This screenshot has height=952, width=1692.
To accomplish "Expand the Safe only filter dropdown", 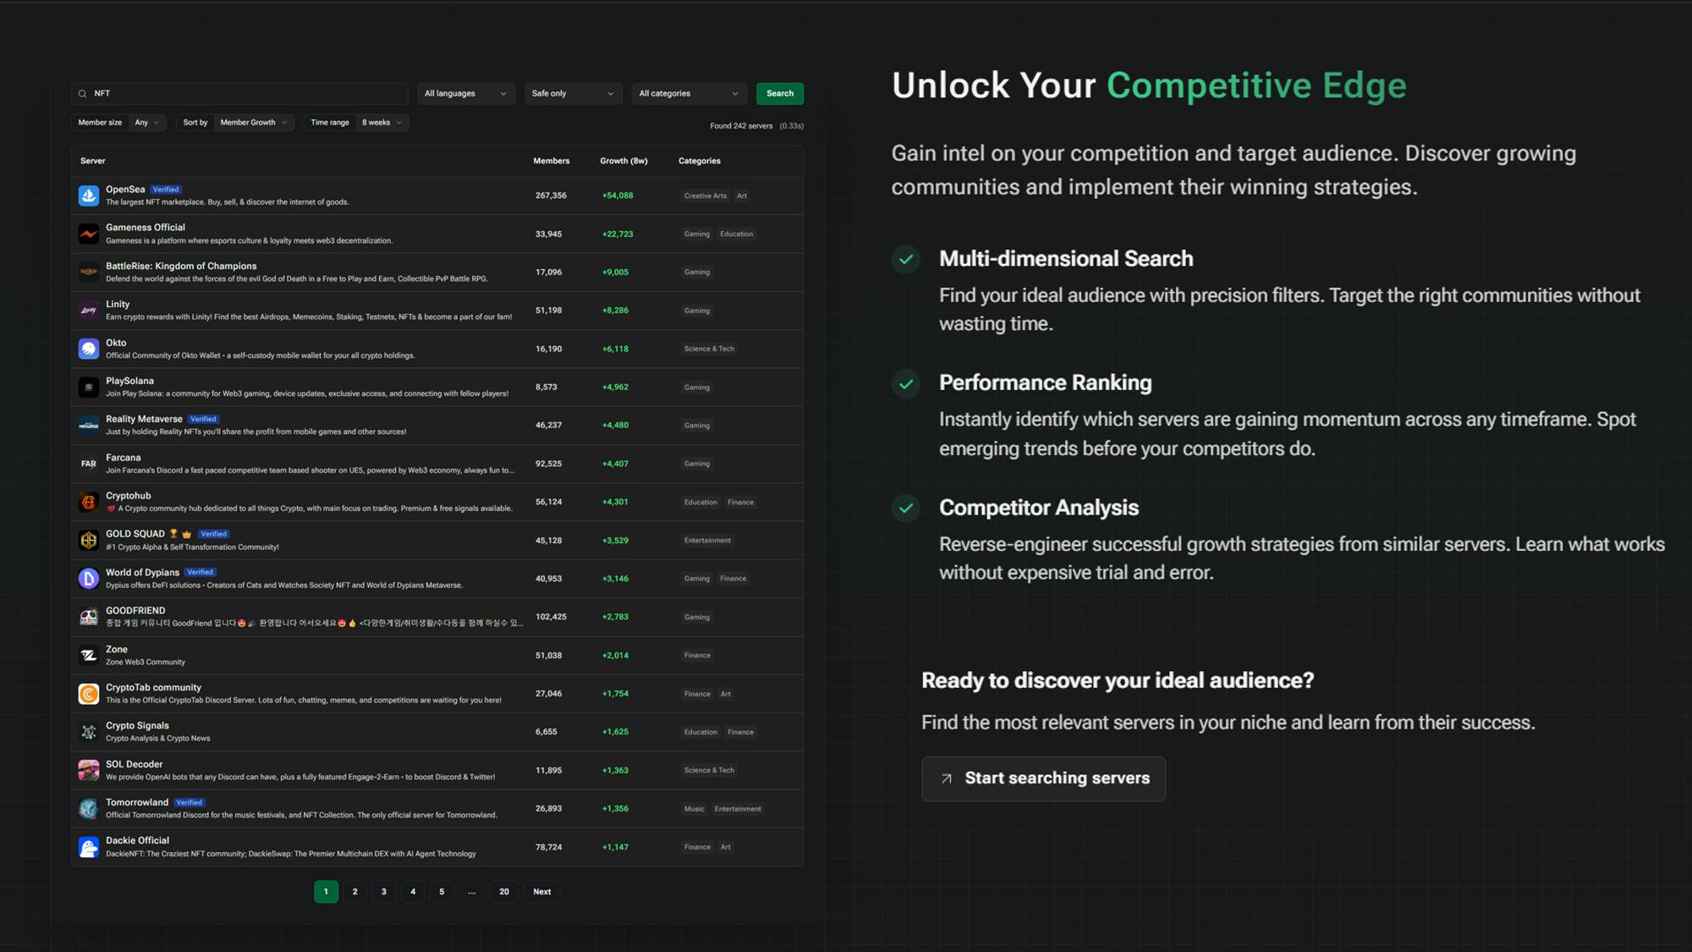I will 573,94.
